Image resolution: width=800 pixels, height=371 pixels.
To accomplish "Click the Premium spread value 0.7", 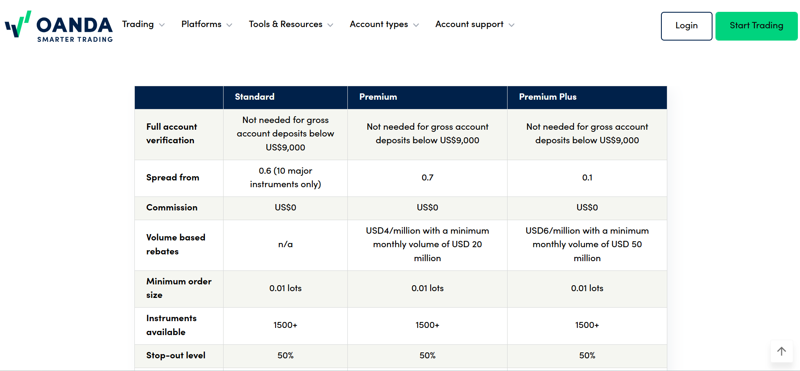I will point(427,177).
